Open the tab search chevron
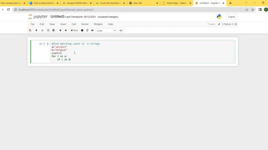 coord(246,3)
